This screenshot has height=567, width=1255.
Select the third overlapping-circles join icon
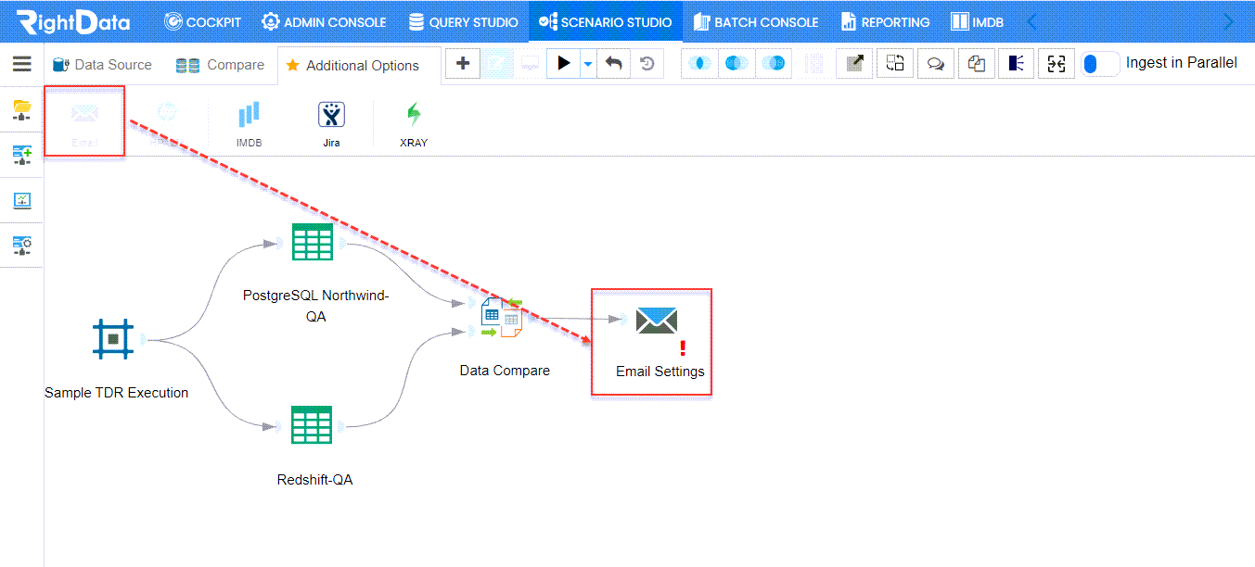click(x=774, y=63)
